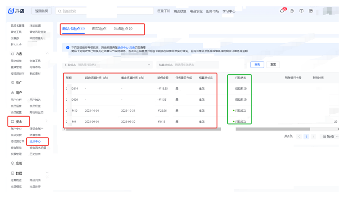The width and height of the screenshot is (342, 202).
Task: Click the download icon in top bar
Action: click(x=301, y=11)
